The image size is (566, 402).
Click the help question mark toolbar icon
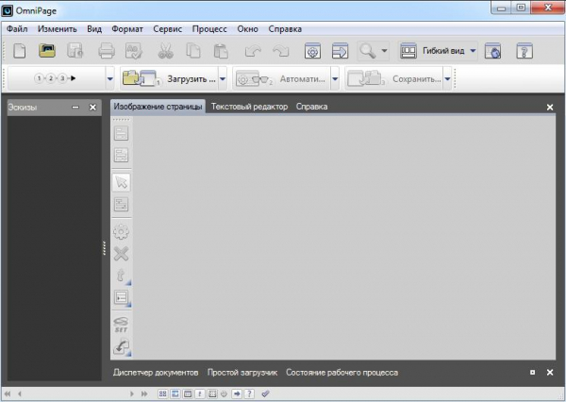524,51
